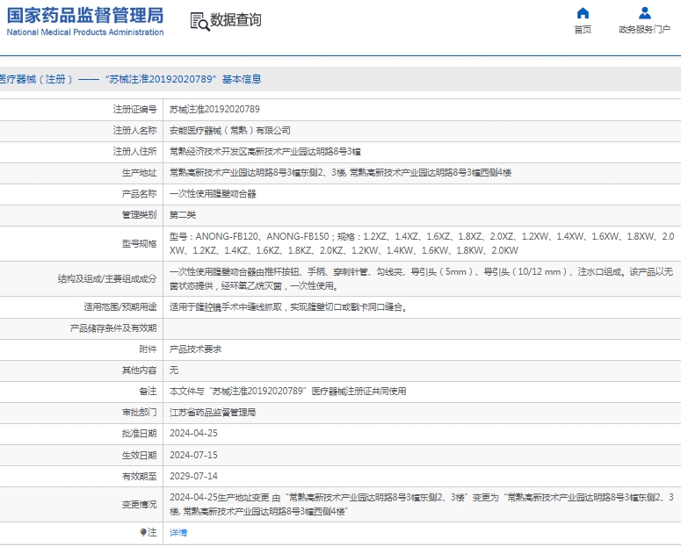Click the 生产地址 row label
This screenshot has width=681, height=547.
click(x=139, y=172)
